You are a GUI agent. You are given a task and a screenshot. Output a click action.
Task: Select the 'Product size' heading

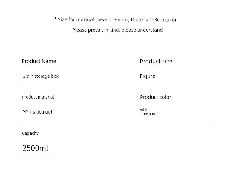(156, 61)
